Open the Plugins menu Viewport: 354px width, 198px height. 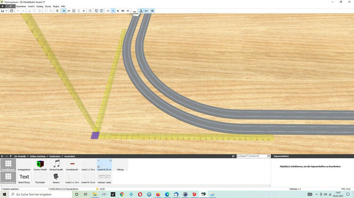click(56, 6)
